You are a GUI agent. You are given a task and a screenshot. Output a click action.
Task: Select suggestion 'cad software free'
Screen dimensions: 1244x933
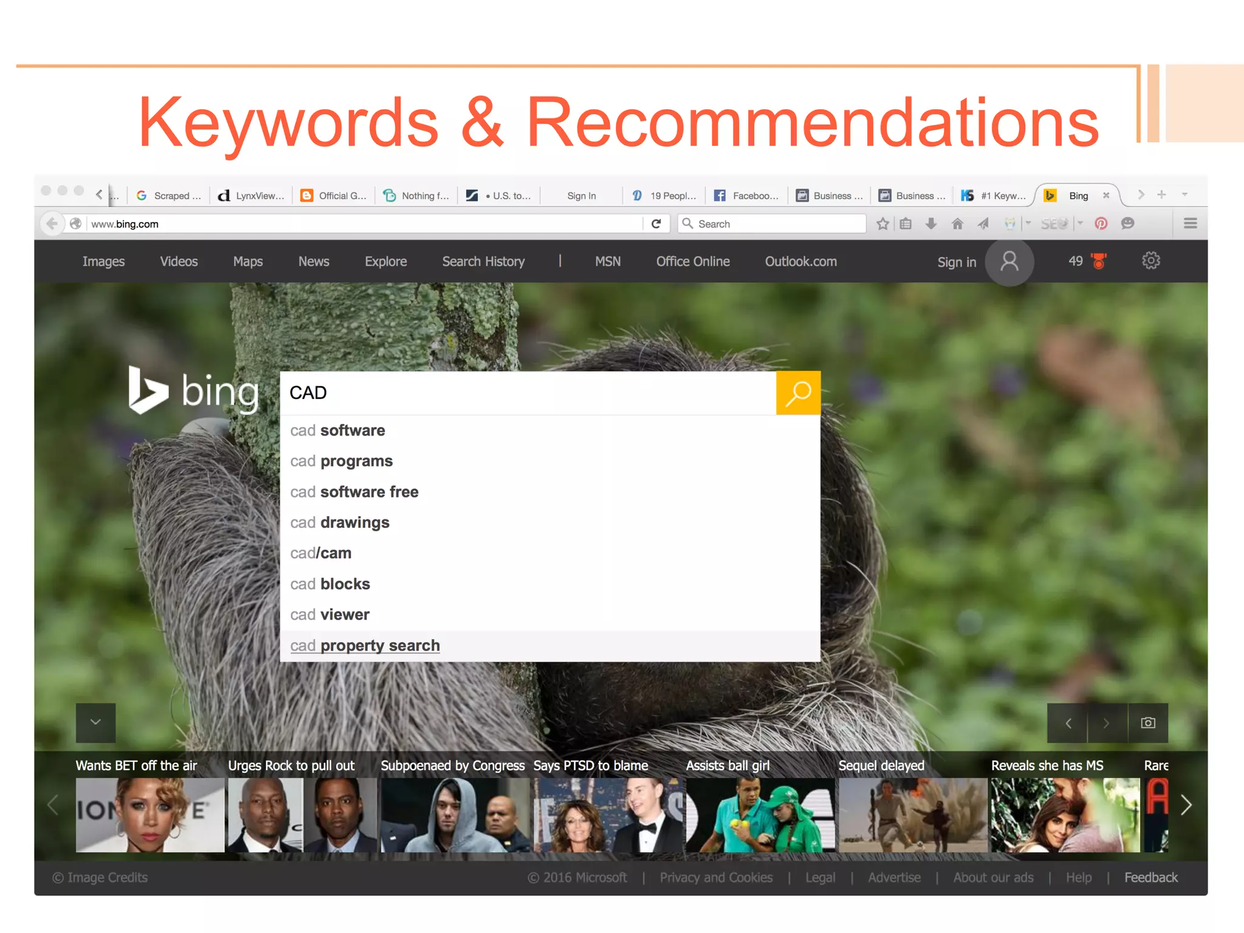point(550,491)
